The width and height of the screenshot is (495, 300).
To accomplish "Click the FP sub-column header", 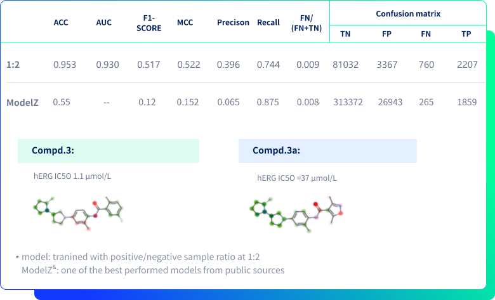I will (x=386, y=34).
